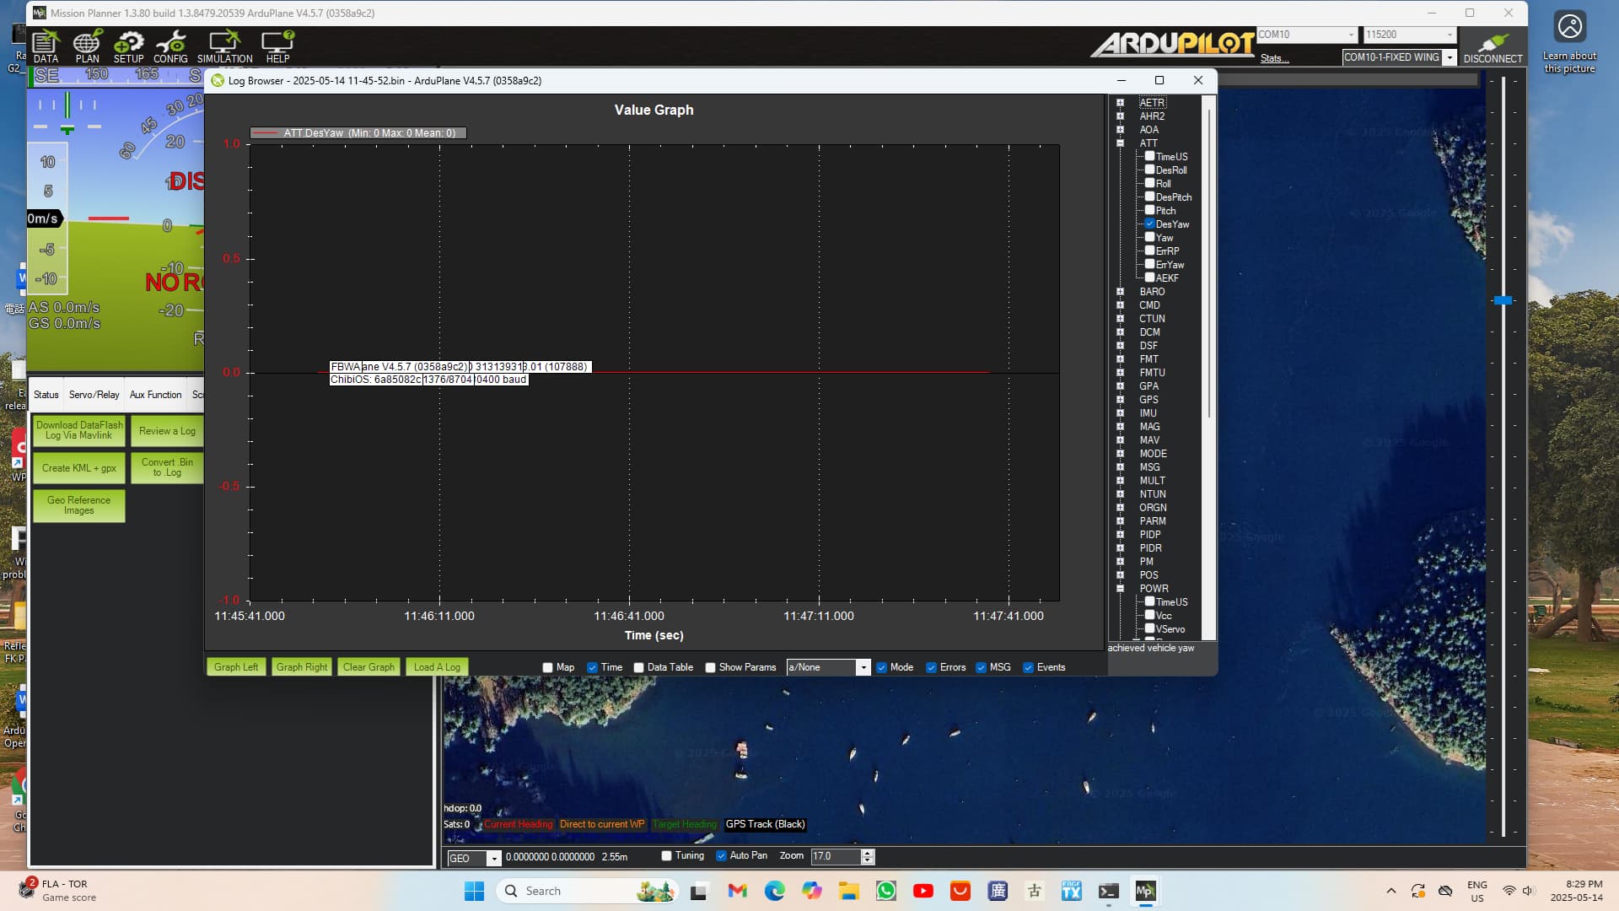Click the Review a Log button
The image size is (1619, 911).
tap(167, 431)
